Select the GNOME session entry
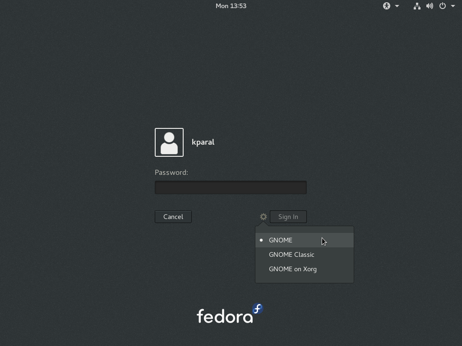Screen dimensions: 462x346 (281, 240)
